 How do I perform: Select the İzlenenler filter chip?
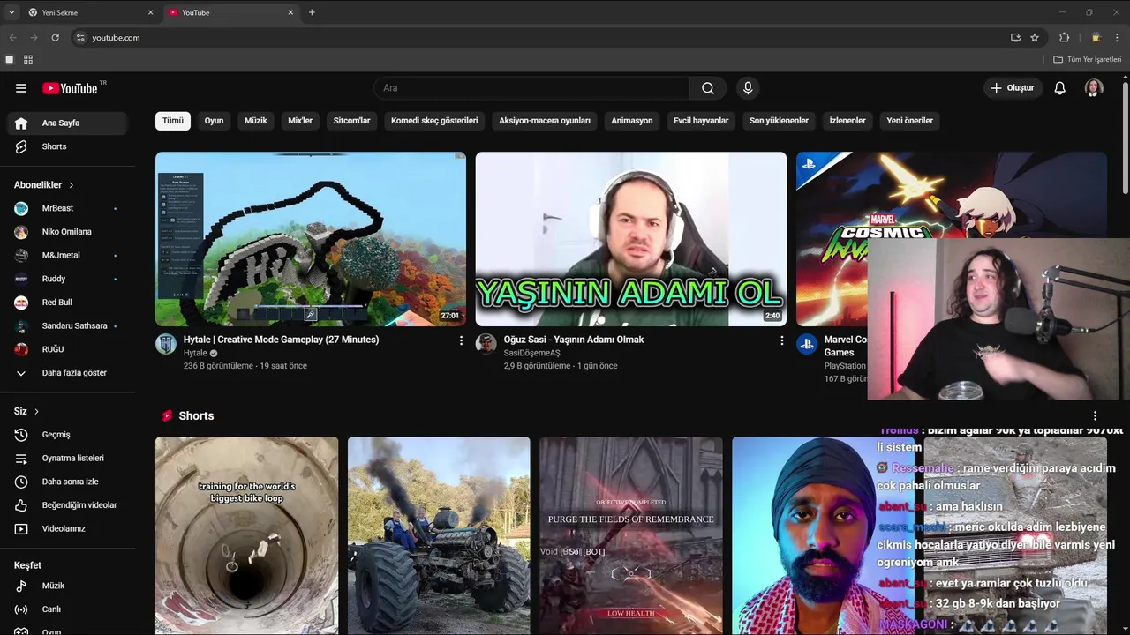[847, 121]
